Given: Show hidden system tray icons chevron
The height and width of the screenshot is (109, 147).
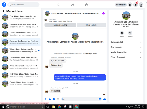Looking at the screenshot, I should [x=127, y=107].
